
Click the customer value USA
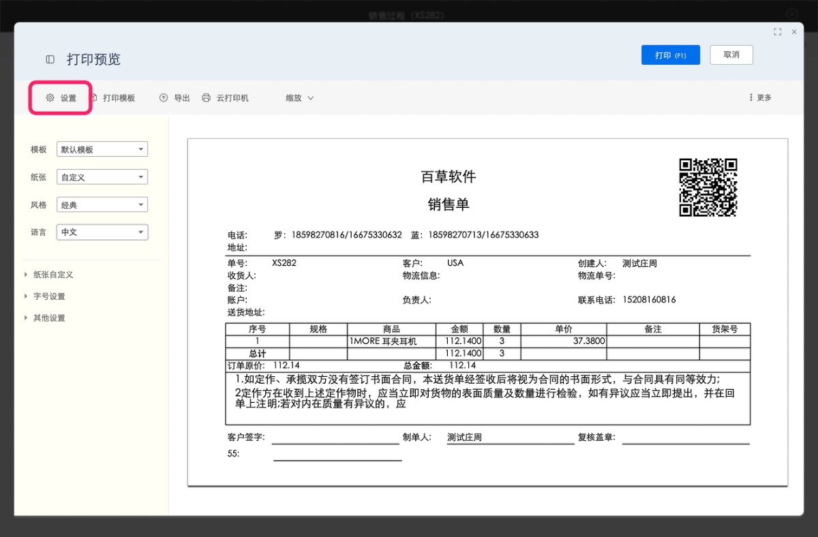[455, 263]
